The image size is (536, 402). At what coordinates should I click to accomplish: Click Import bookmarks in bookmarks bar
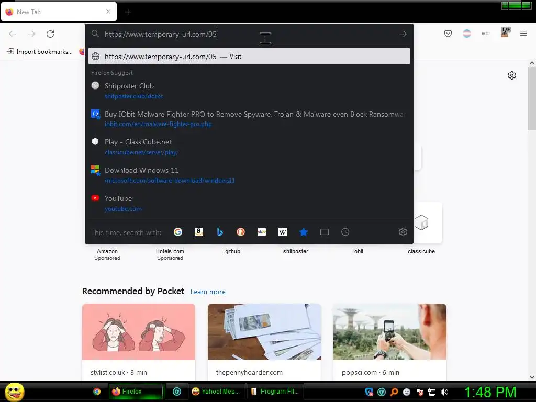tap(40, 52)
